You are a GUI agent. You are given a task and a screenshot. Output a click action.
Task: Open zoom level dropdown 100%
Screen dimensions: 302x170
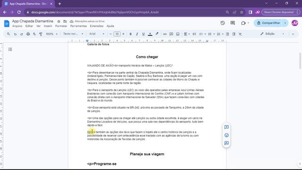point(51,34)
